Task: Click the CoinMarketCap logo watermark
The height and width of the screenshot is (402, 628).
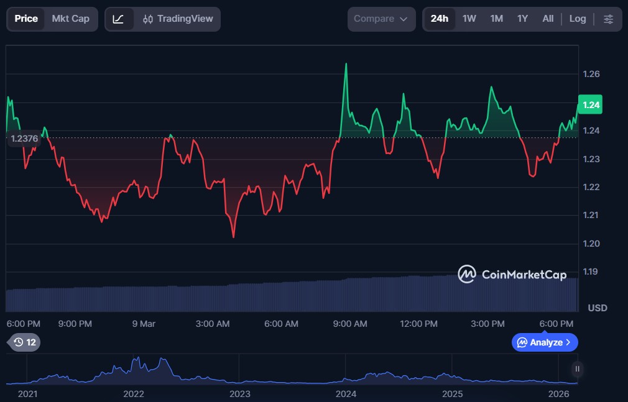Action: coord(512,274)
